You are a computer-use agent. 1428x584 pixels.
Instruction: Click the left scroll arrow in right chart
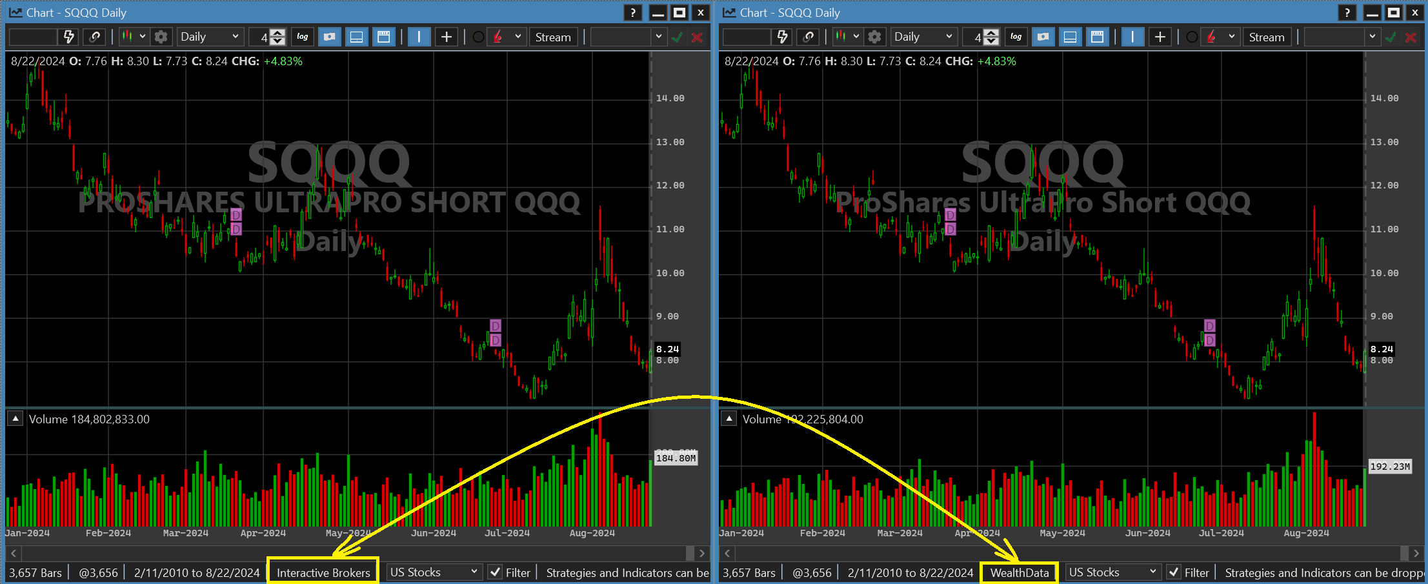tap(727, 553)
